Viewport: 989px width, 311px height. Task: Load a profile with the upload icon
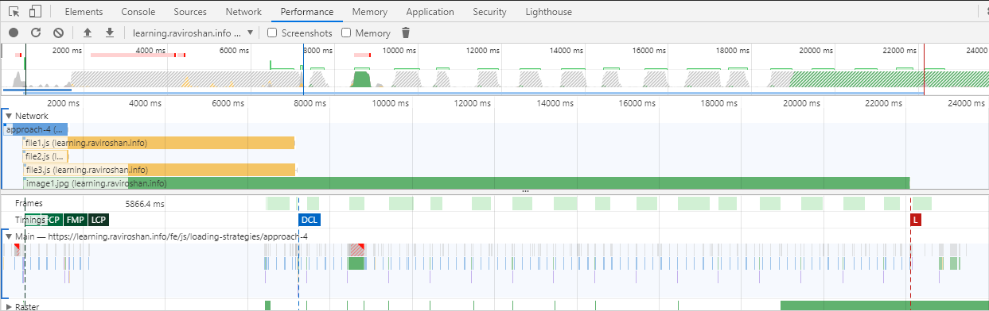coord(88,33)
